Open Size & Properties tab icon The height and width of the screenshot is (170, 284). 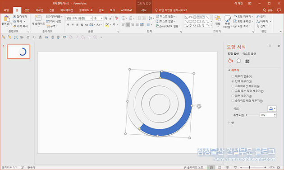247,61
